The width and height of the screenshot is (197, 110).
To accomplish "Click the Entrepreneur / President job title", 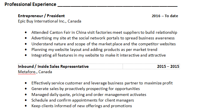I will [41, 16].
